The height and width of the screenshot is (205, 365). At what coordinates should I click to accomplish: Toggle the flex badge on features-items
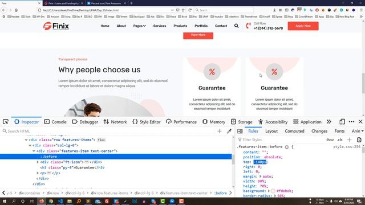point(102,140)
